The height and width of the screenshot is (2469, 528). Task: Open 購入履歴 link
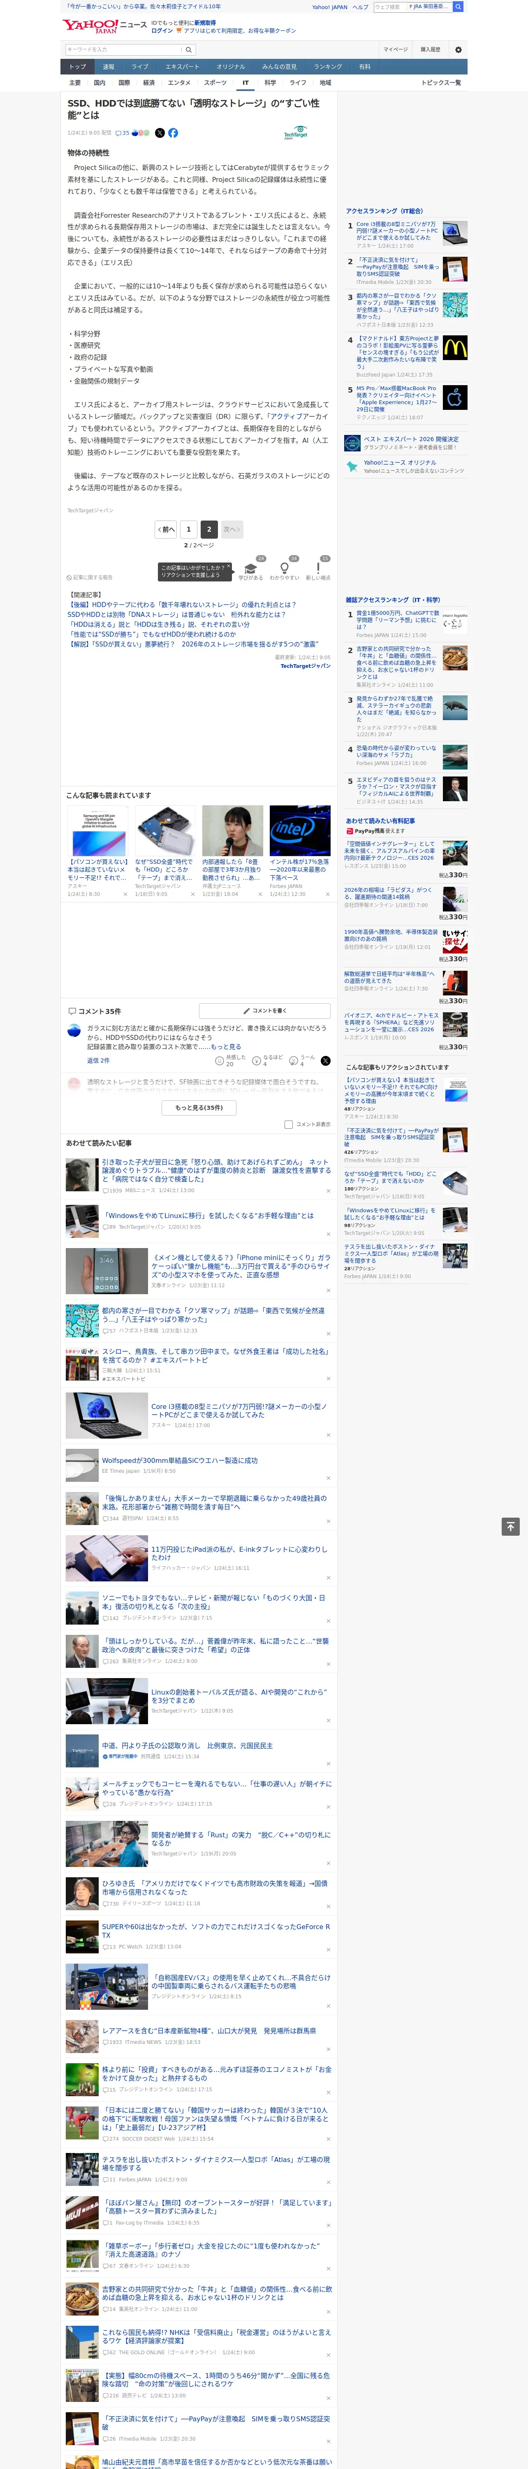click(x=430, y=49)
